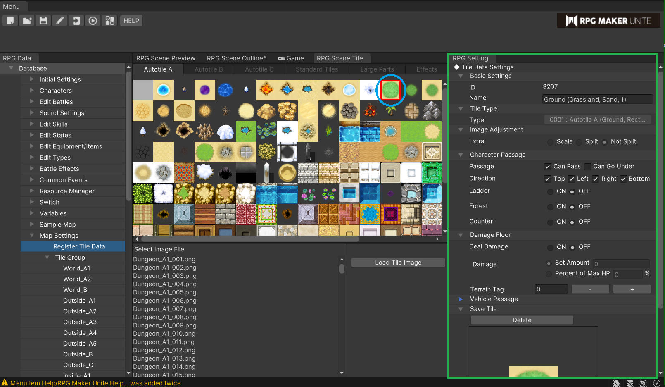
Task: Click the circled checkmark status icon
Action: [x=657, y=383]
